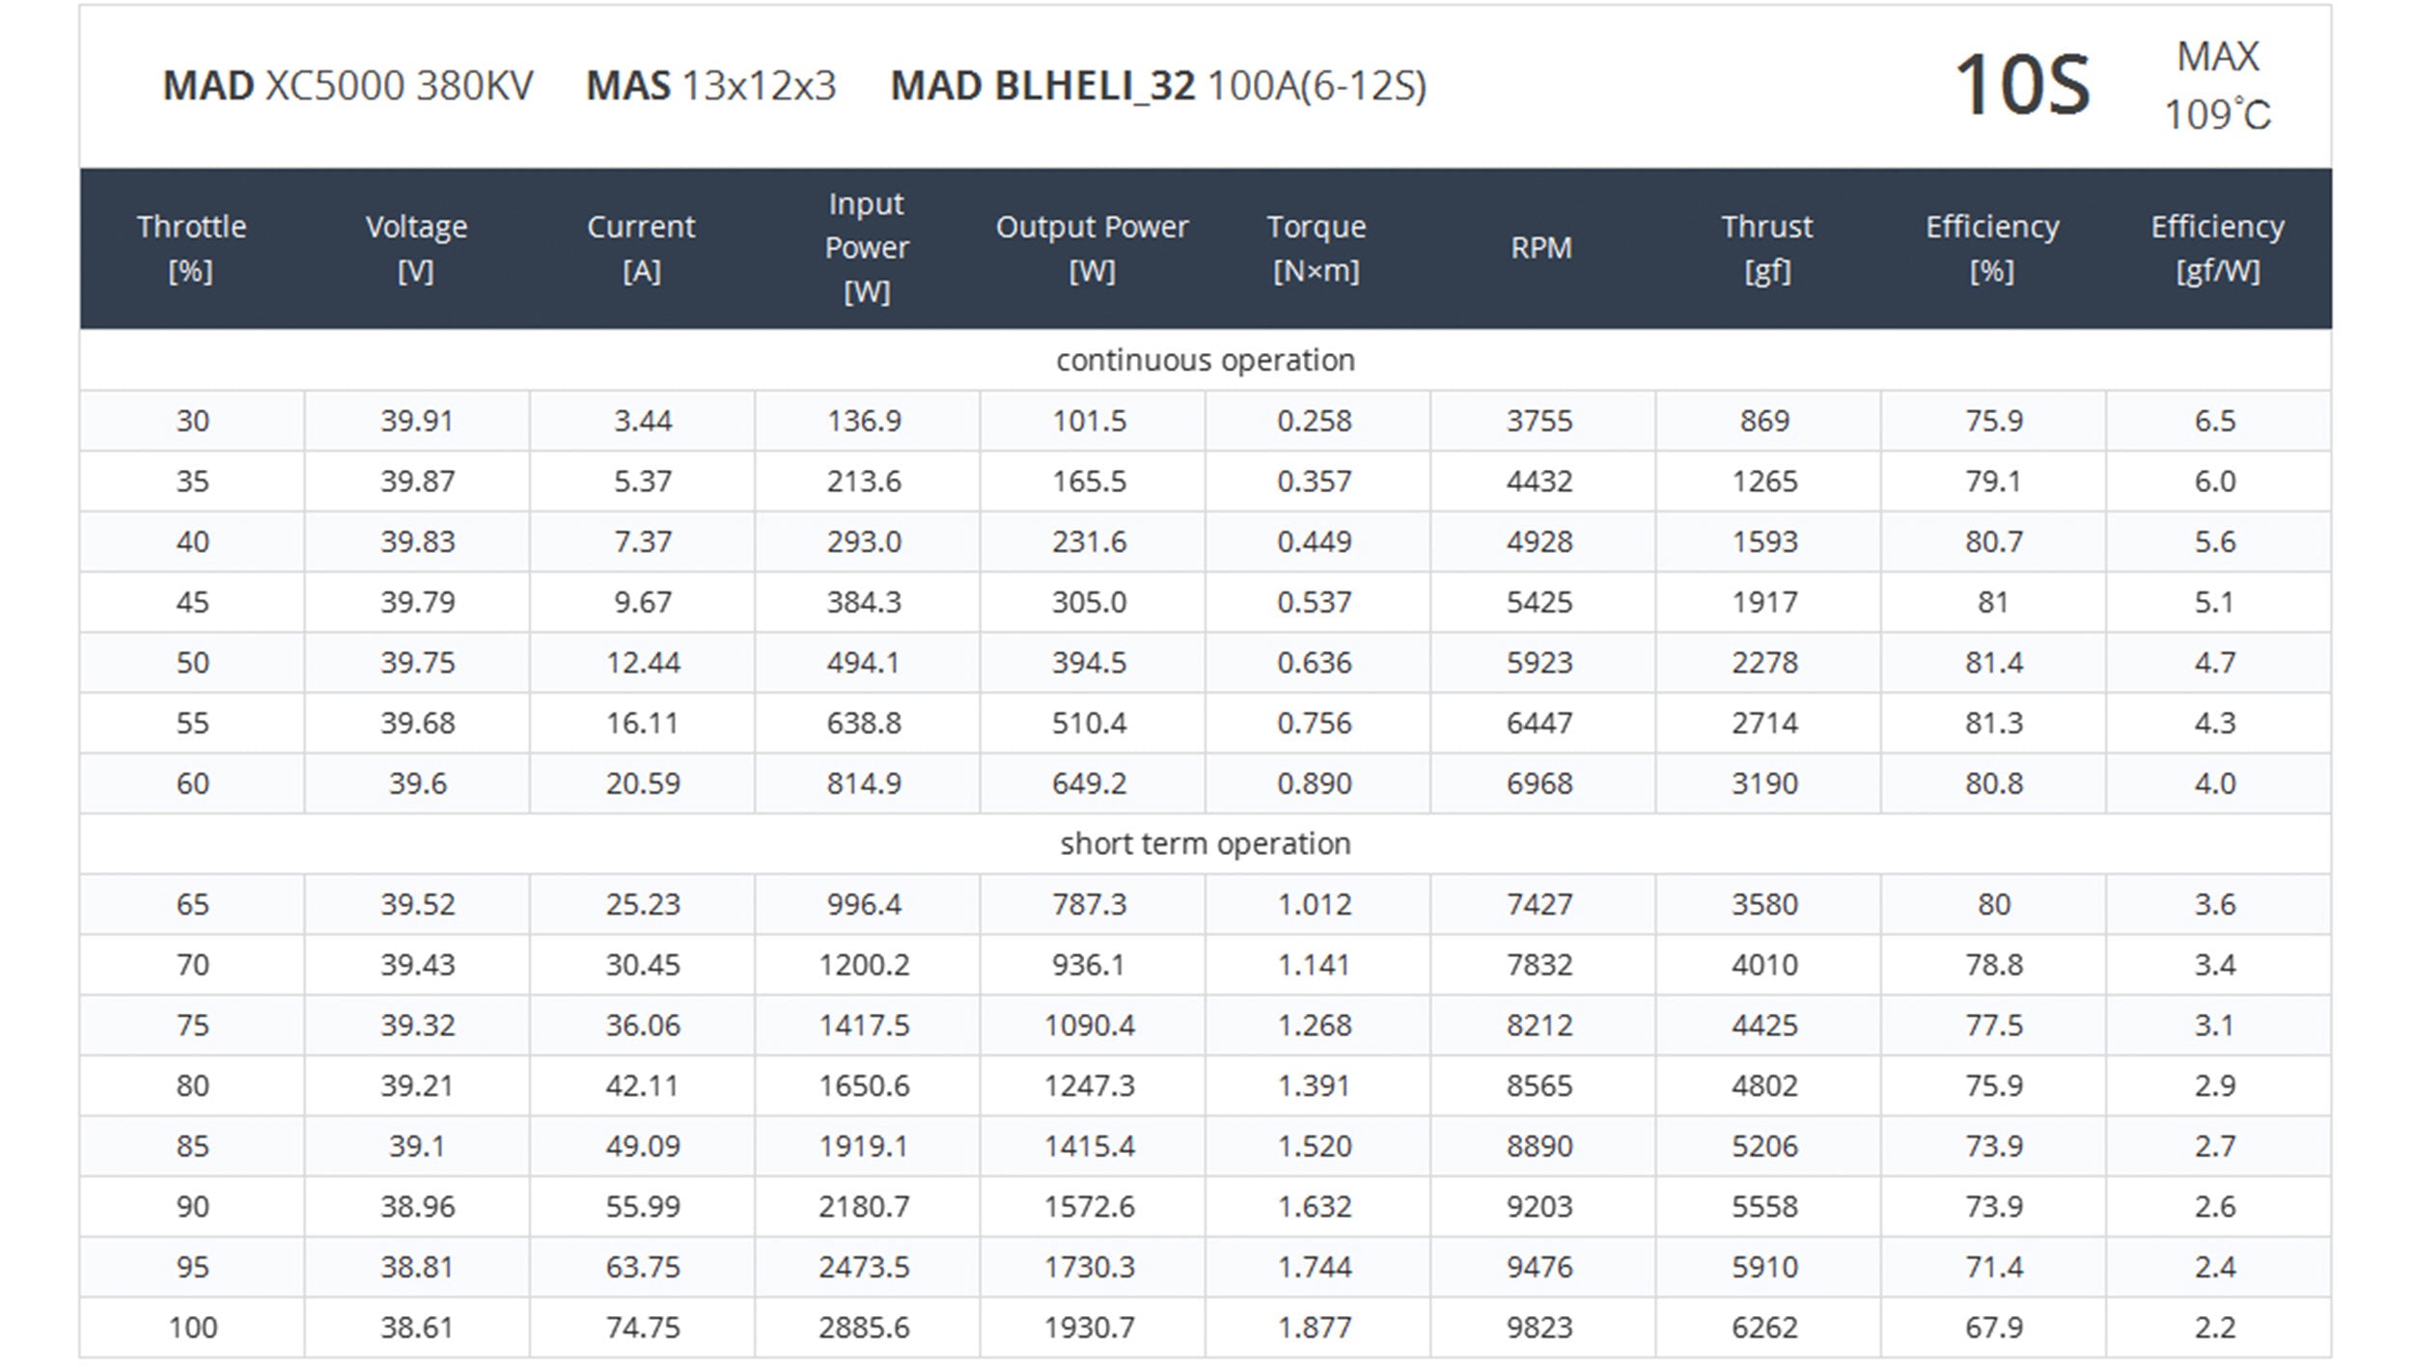
Task: Click the Thrust [gf] column header
Action: [x=1766, y=248]
